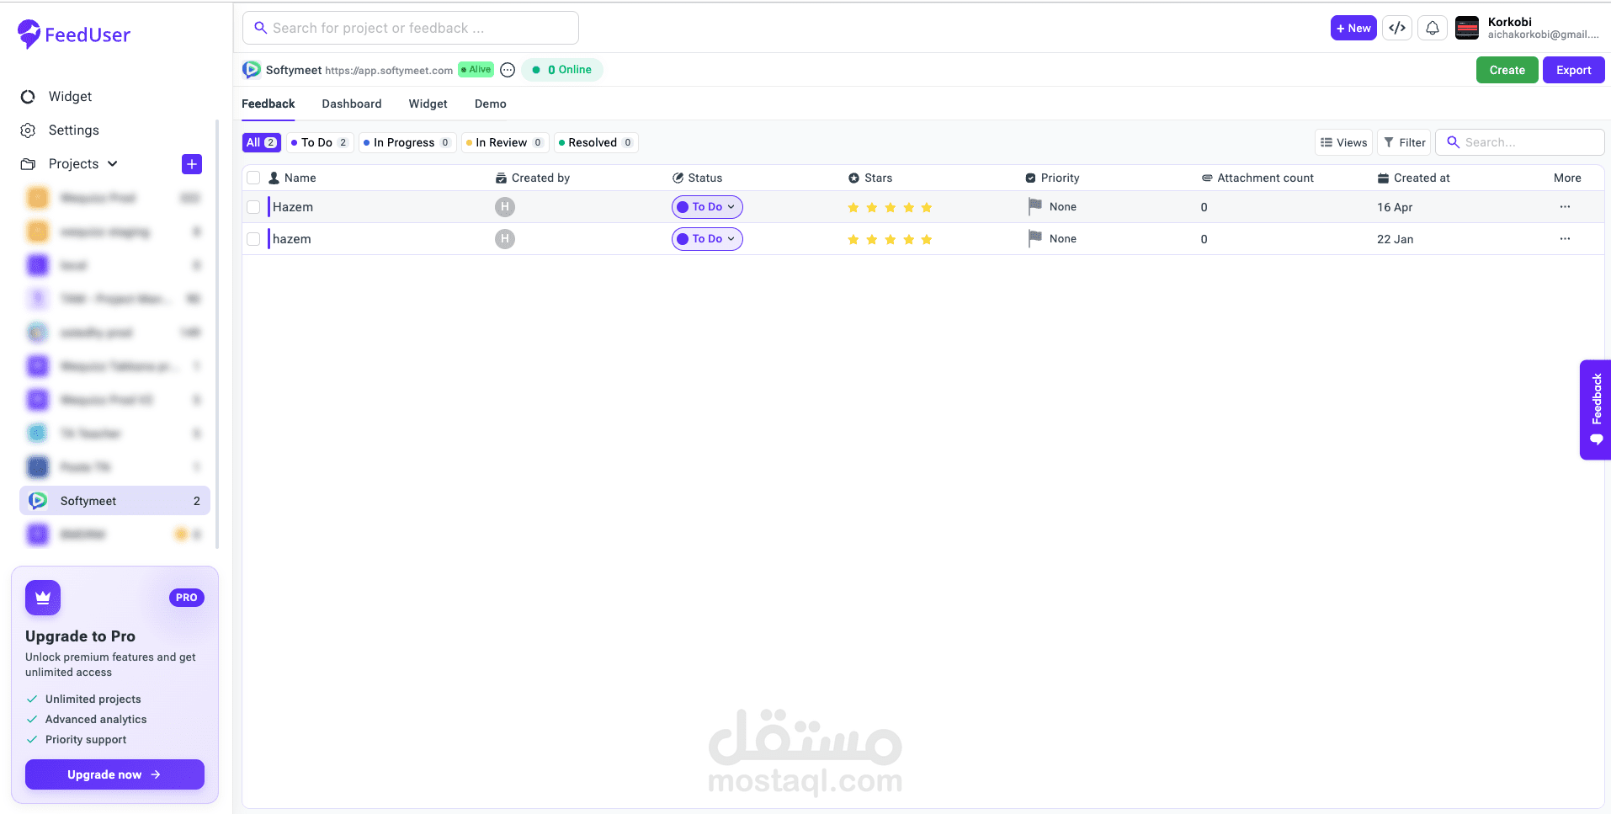Click the 0 Online status badge
This screenshot has width=1611, height=814.
[562, 70]
